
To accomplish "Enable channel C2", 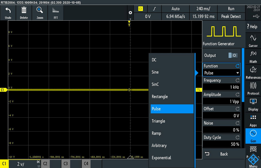I will 45,164.
